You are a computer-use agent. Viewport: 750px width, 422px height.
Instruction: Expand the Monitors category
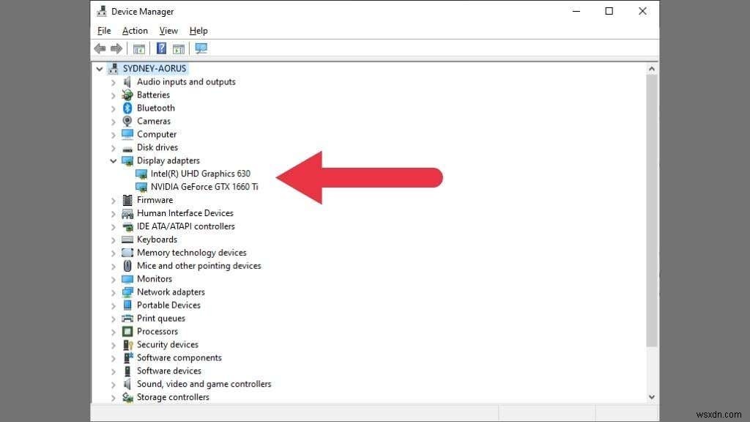114,279
